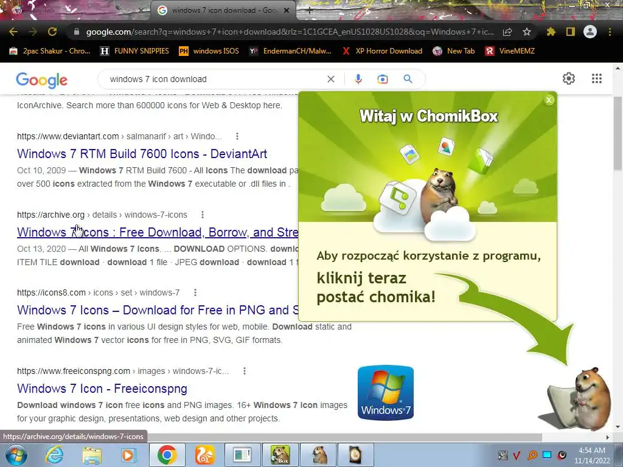This screenshot has width=623, height=467.
Task: Close the ChomikBox welcome popup
Action: 549,100
